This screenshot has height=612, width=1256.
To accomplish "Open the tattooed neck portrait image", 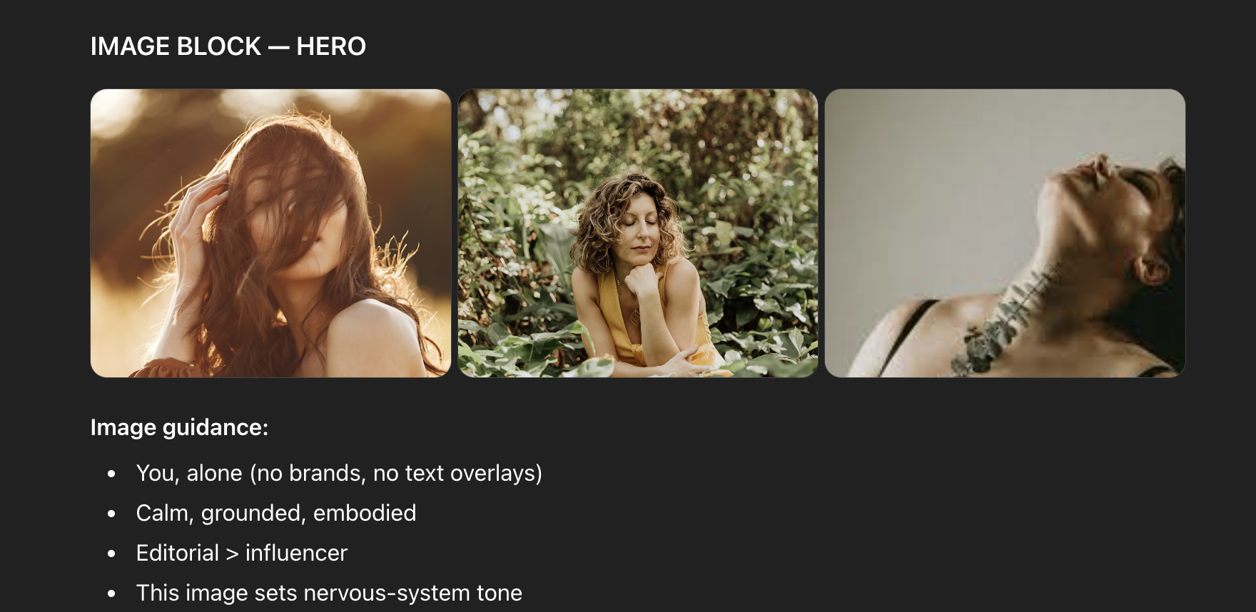I will (1005, 233).
